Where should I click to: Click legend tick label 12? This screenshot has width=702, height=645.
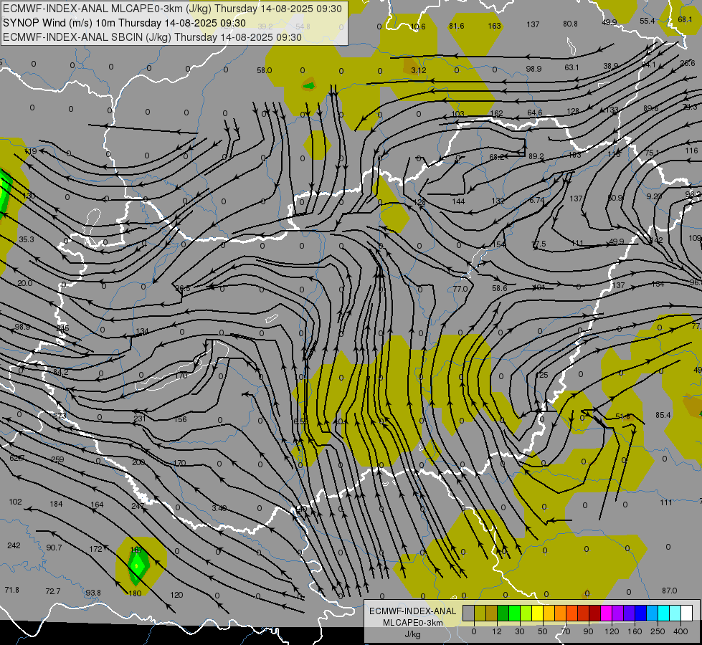pyautogui.click(x=497, y=631)
